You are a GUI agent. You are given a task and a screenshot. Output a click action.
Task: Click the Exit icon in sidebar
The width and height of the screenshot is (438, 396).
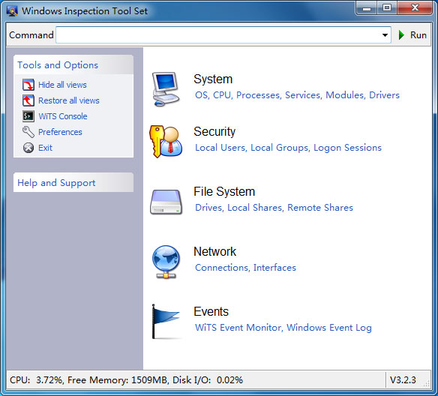pos(28,148)
